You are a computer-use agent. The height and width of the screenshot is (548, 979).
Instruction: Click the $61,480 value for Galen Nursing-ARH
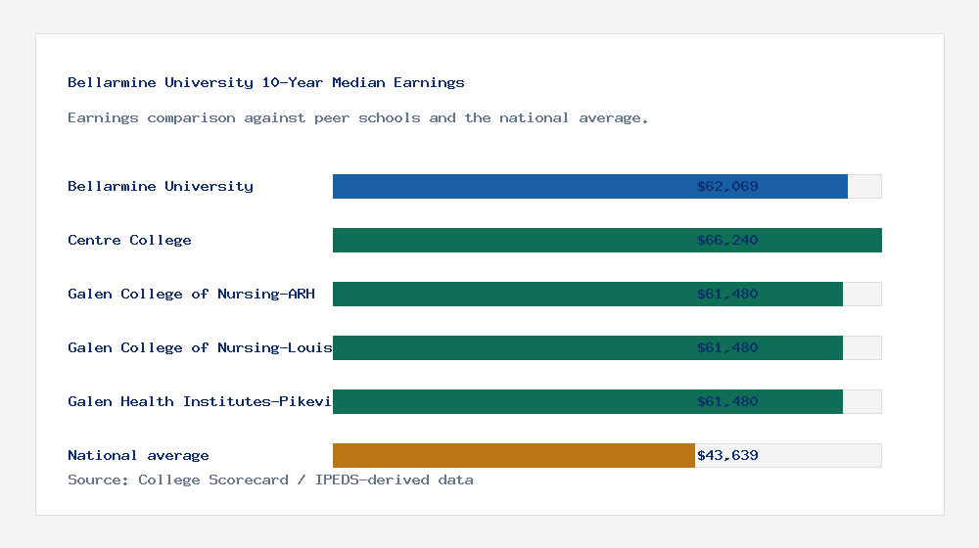[x=727, y=294]
